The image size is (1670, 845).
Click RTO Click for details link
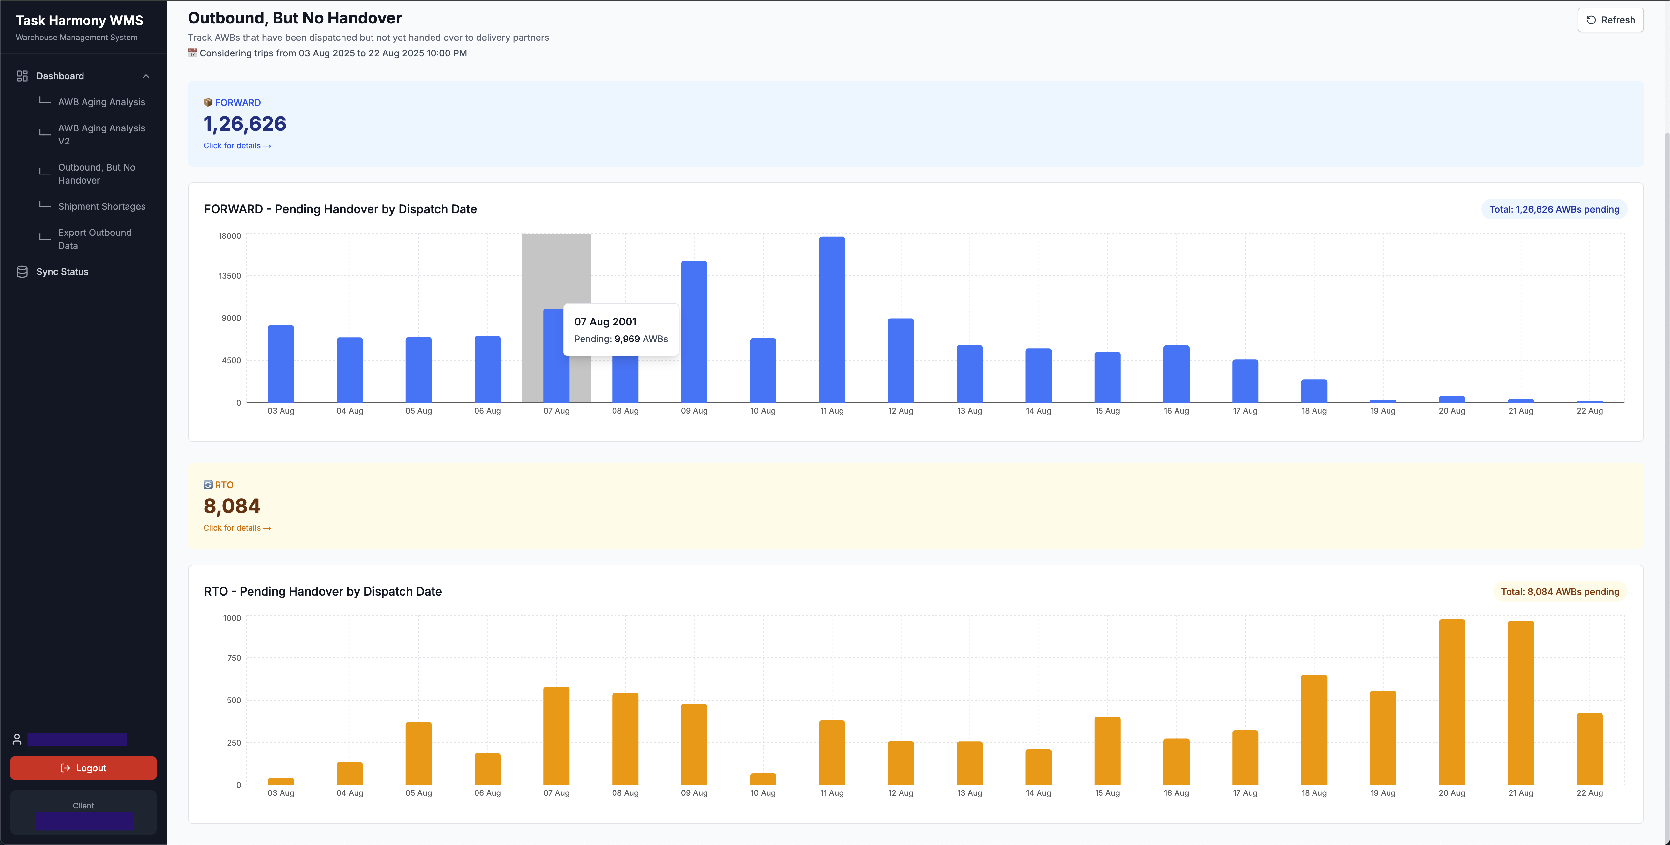tap(237, 528)
